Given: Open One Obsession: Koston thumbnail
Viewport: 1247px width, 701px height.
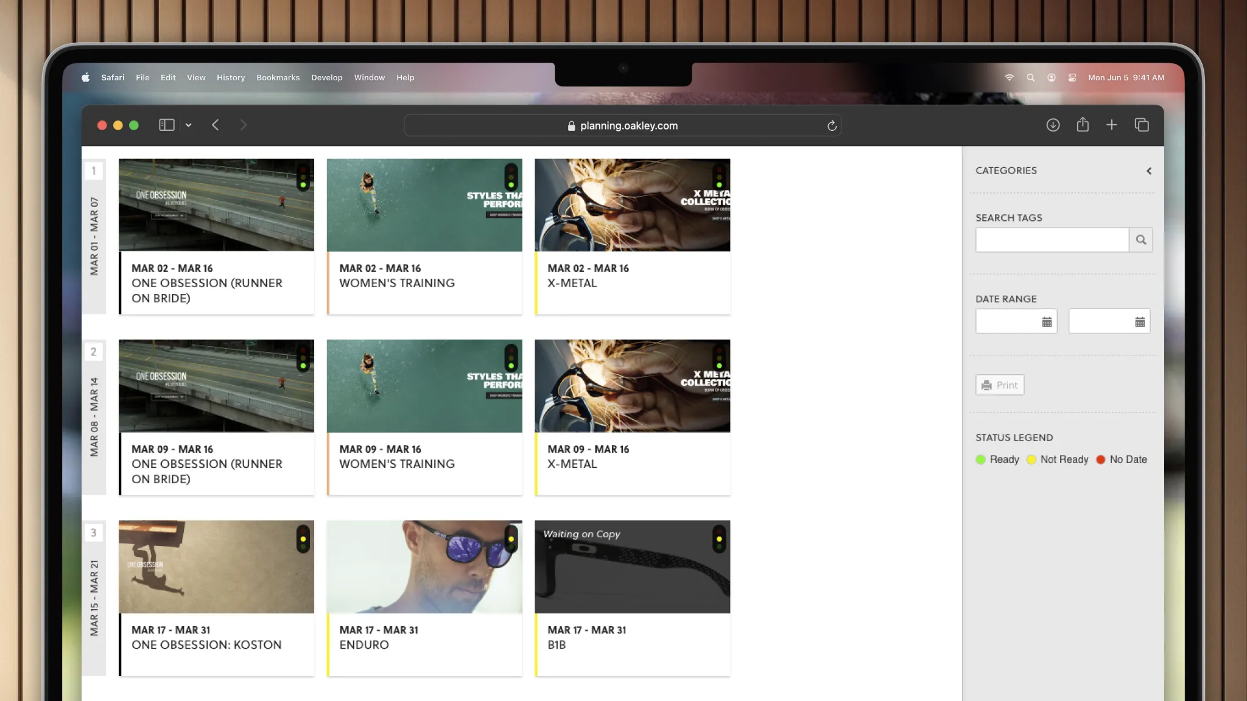Looking at the screenshot, I should click(x=216, y=567).
